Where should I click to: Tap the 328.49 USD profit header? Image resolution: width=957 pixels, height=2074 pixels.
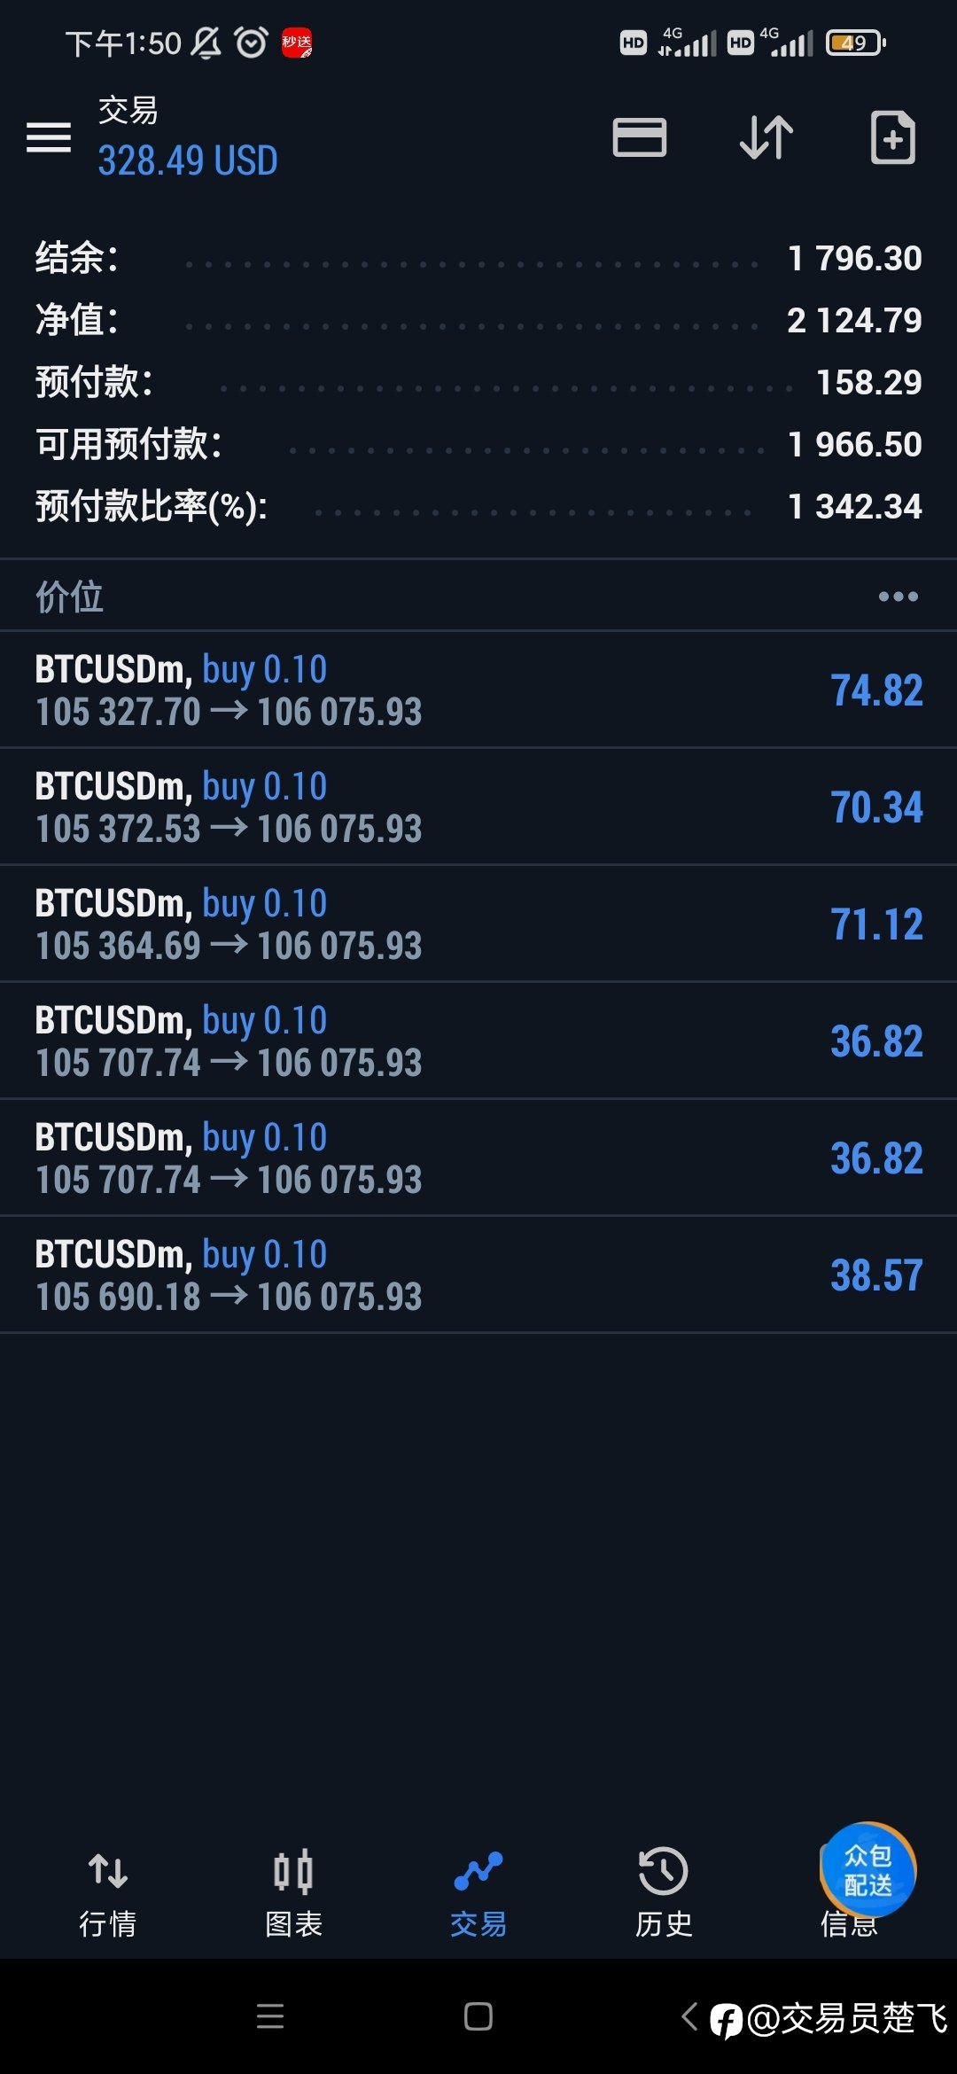188,160
